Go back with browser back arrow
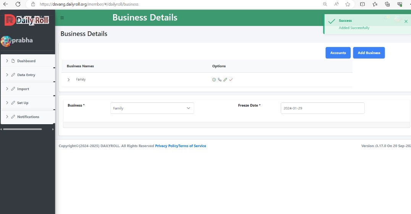This screenshot has width=411, height=214. point(5,4)
